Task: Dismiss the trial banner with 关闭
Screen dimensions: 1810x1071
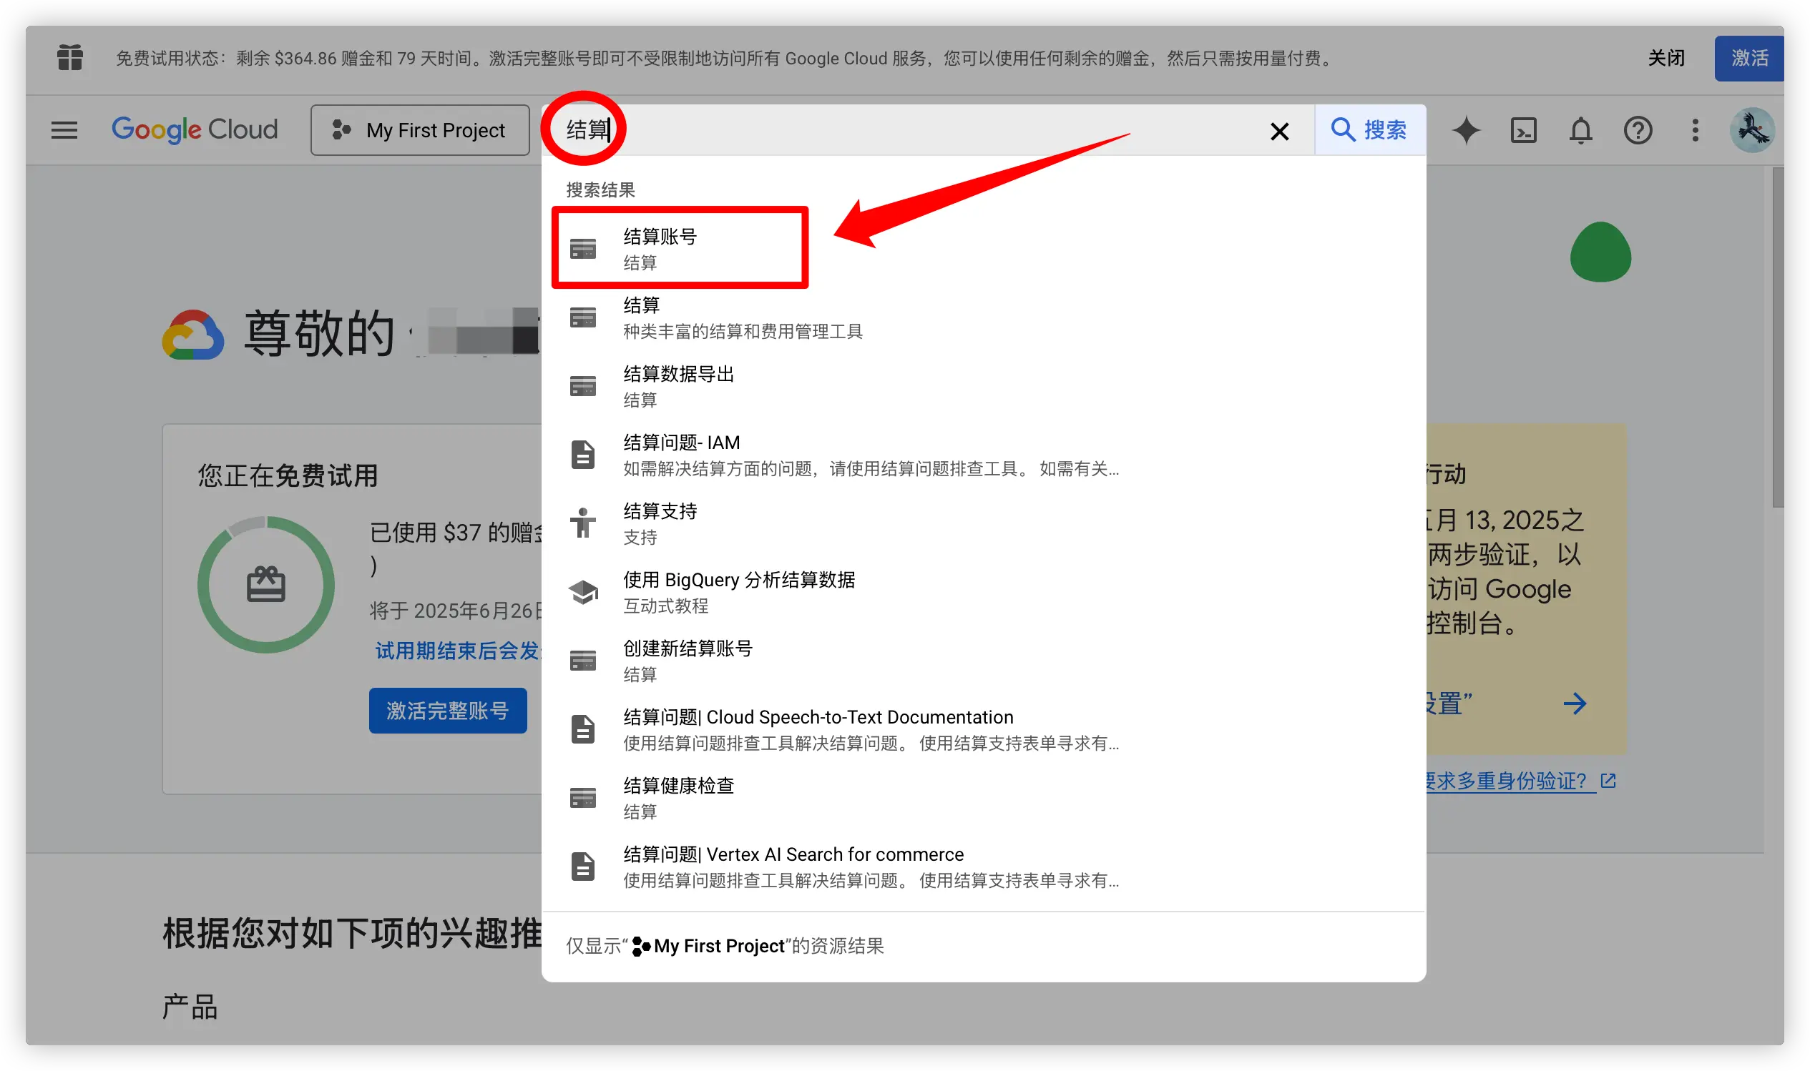Action: (x=1665, y=58)
